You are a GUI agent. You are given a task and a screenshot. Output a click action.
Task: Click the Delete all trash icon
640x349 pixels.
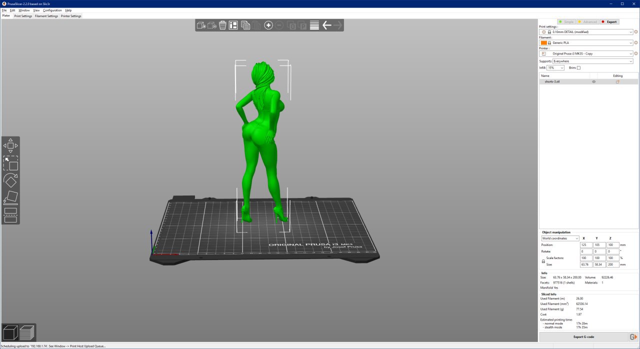click(222, 25)
